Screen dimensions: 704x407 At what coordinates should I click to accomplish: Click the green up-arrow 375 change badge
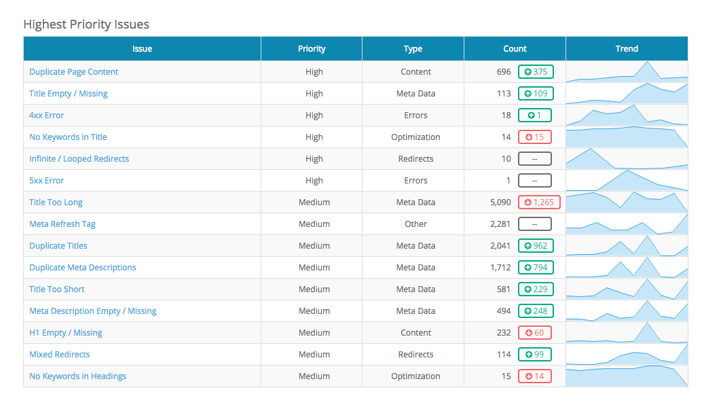point(536,72)
